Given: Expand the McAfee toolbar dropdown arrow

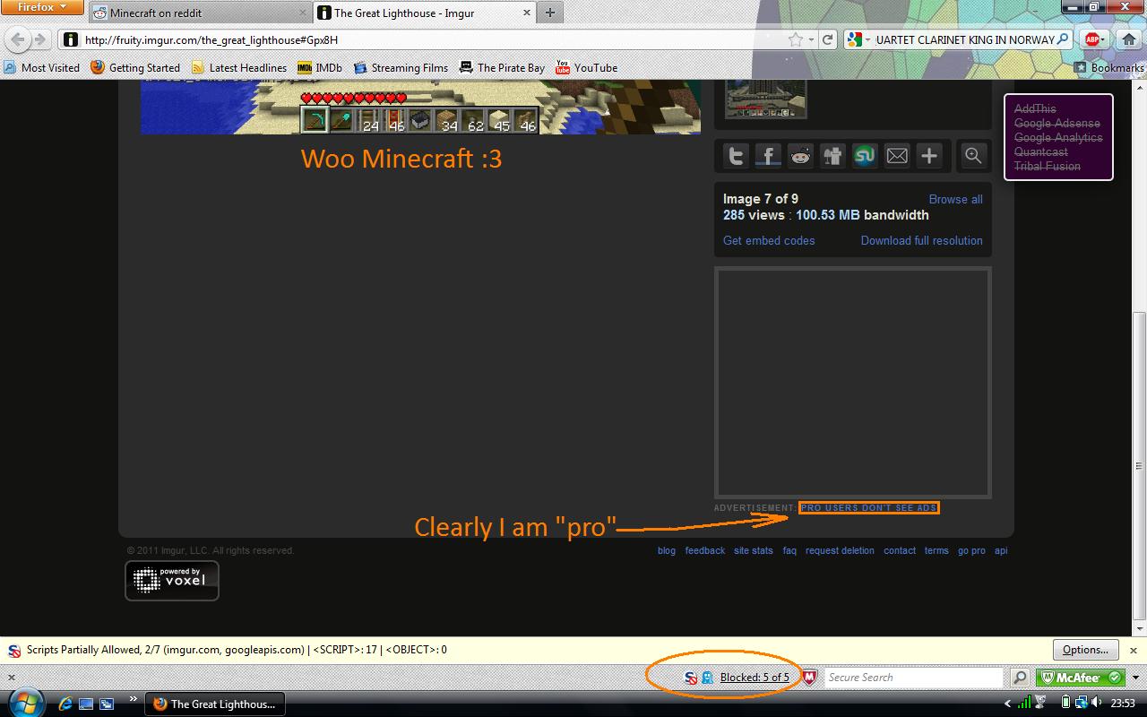Looking at the screenshot, I should (x=1135, y=678).
